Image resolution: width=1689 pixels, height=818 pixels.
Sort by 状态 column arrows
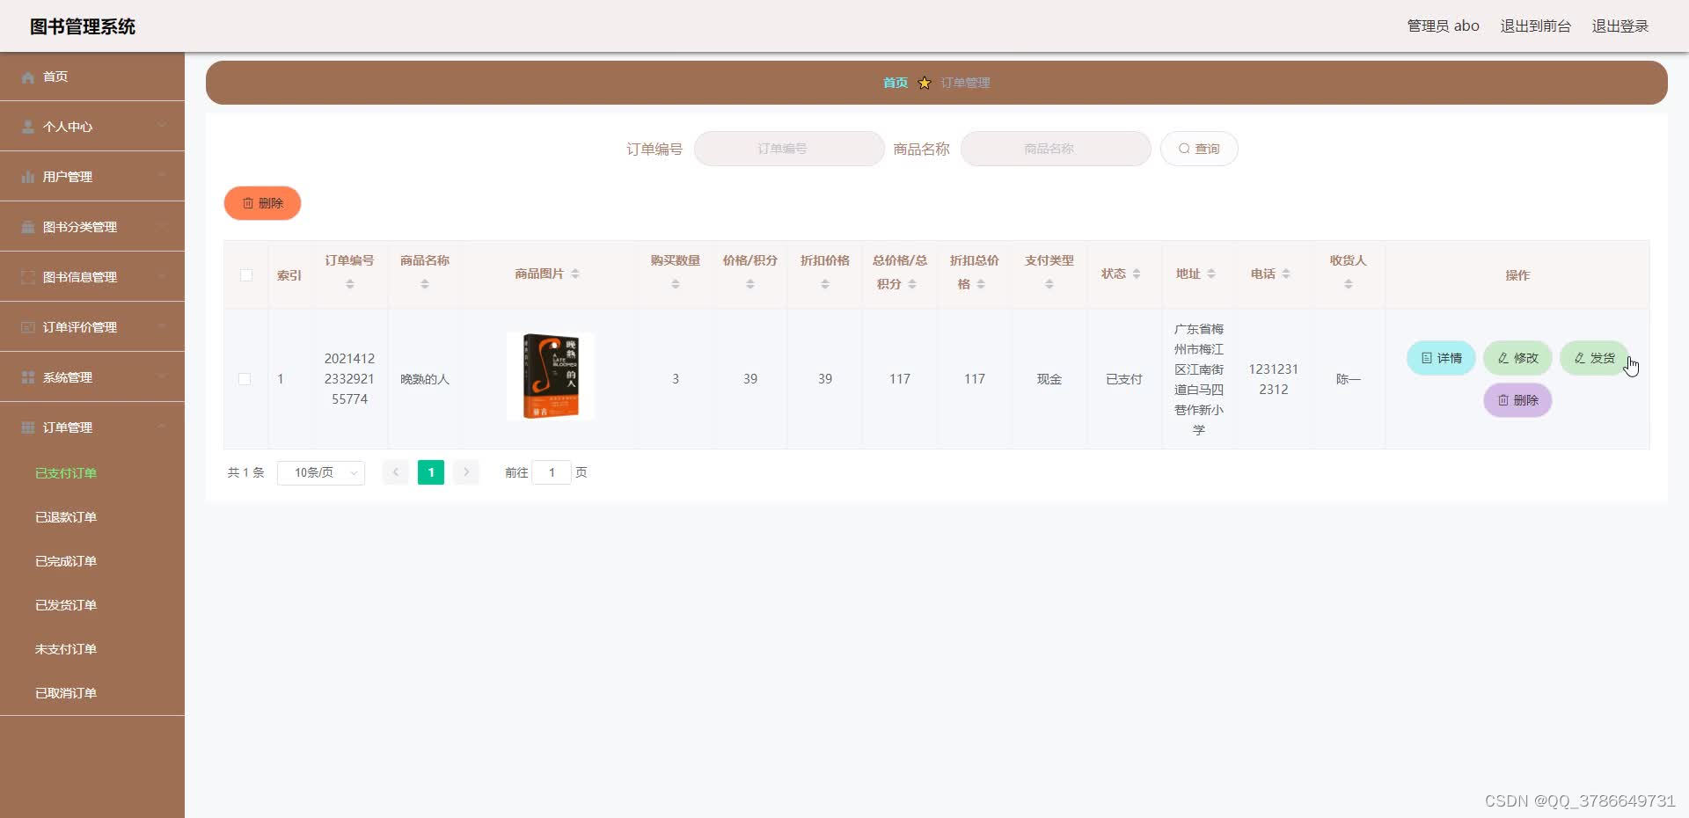point(1137,274)
